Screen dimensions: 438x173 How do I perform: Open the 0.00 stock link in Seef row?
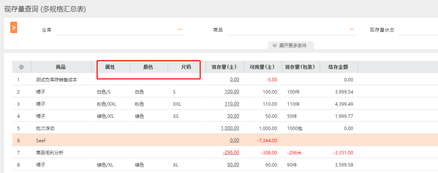click(x=234, y=141)
